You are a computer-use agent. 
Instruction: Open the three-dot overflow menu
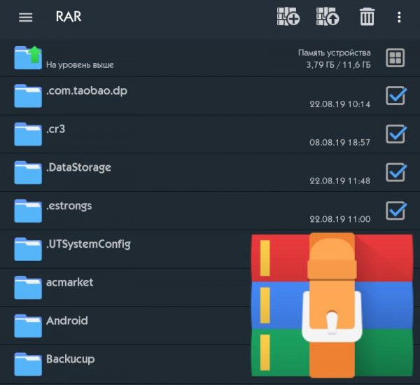coord(399,17)
